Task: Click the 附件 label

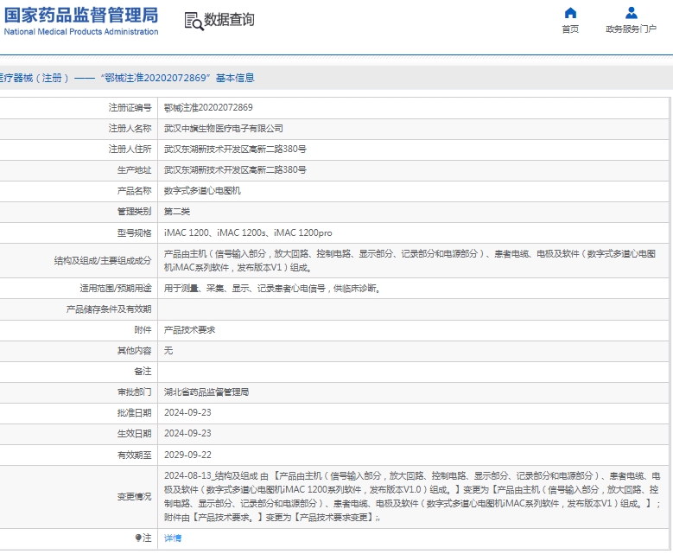Action: pos(143,330)
